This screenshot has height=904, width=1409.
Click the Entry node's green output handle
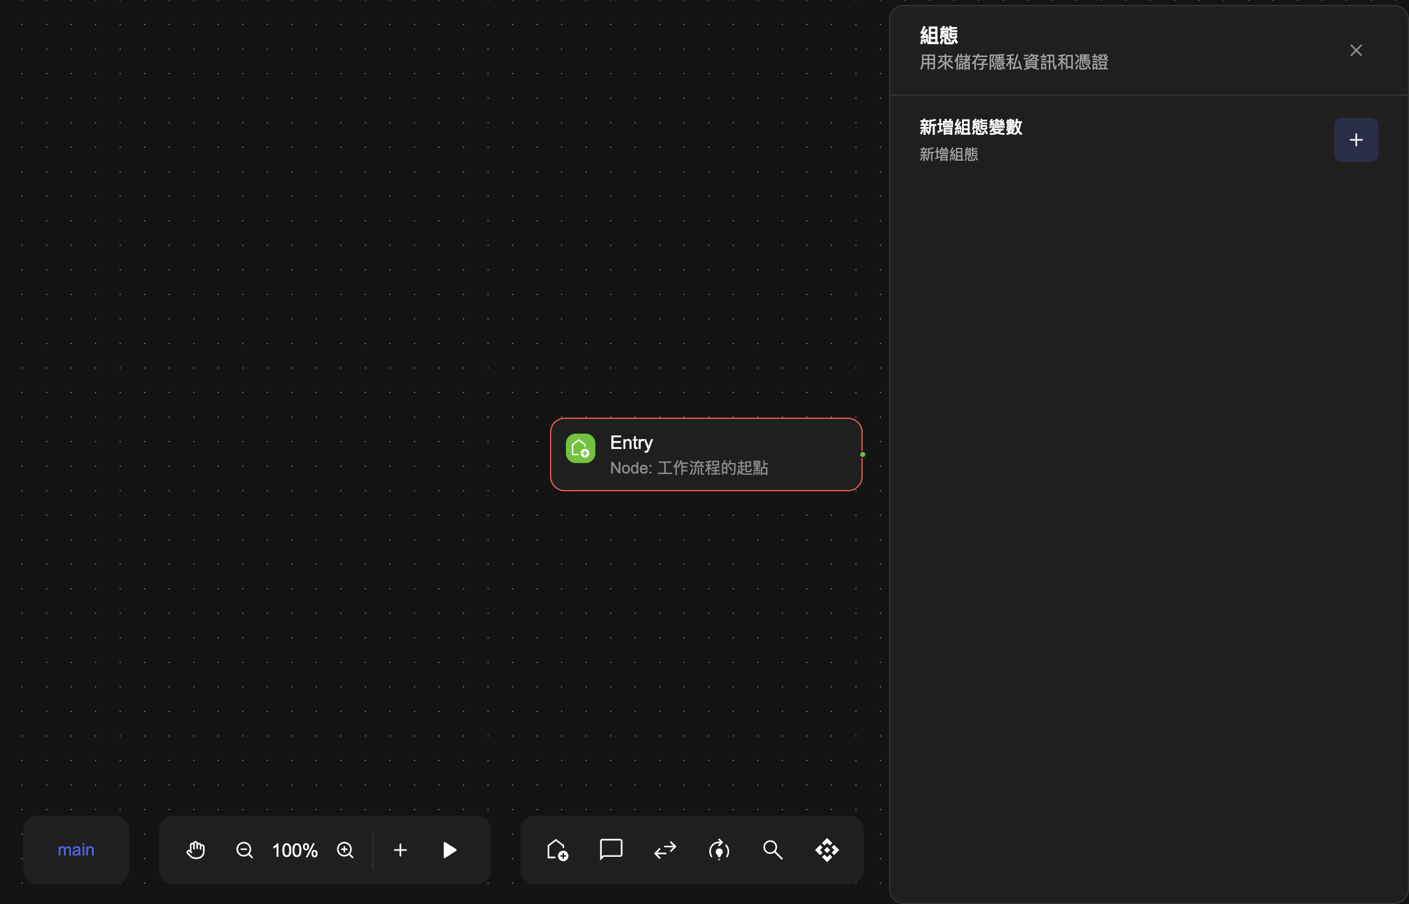click(x=862, y=454)
